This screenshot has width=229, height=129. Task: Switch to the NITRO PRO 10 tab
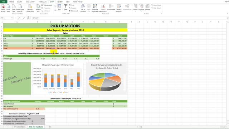[x=78, y=2]
